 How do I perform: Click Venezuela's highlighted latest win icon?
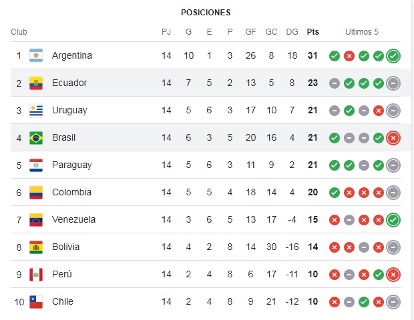click(393, 220)
